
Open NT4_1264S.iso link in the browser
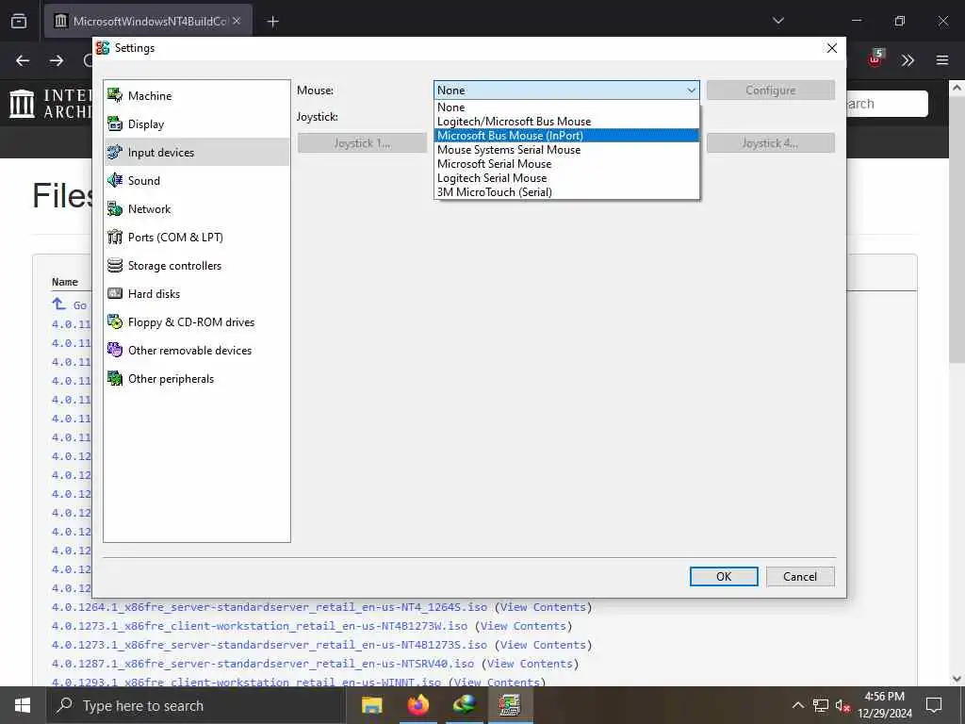click(270, 607)
